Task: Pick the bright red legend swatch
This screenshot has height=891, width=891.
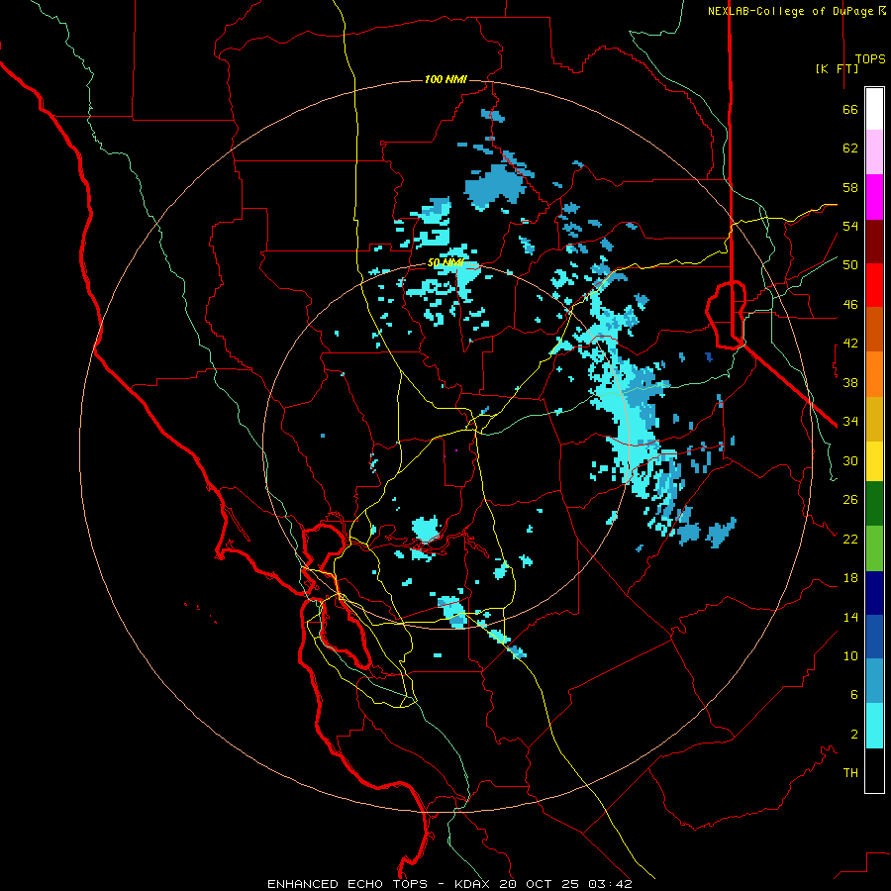Action: tap(874, 285)
